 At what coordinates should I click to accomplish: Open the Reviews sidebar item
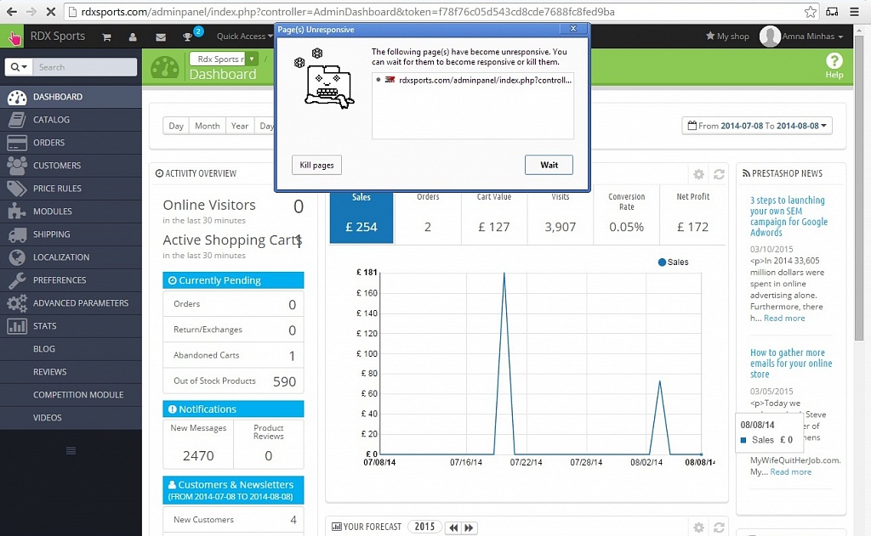tap(71, 372)
